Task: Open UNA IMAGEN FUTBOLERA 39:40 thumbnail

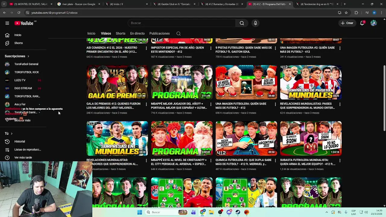Action: pos(246,82)
